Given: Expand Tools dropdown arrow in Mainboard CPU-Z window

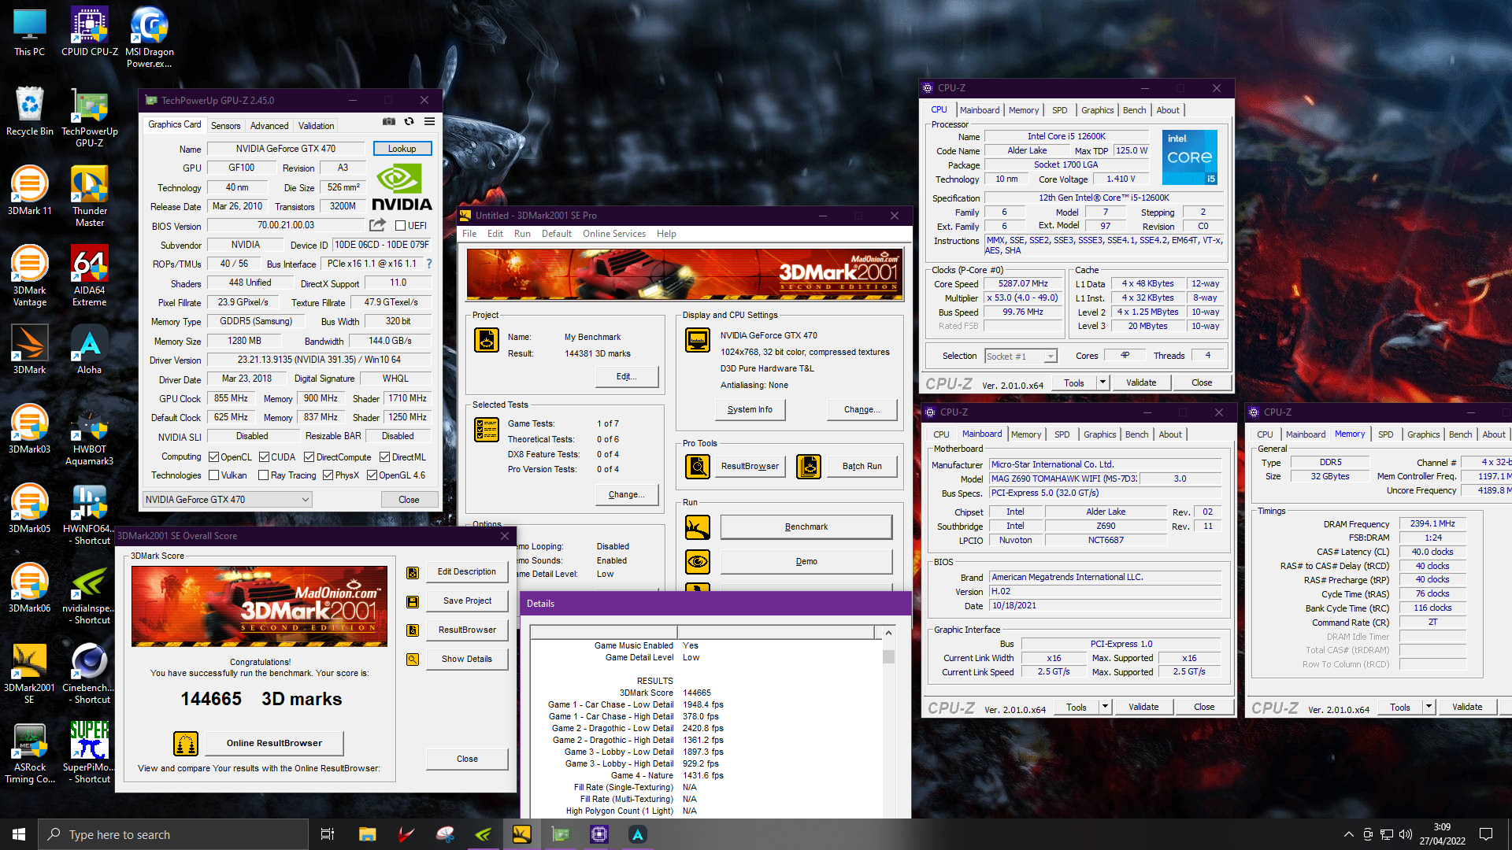Looking at the screenshot, I should (x=1105, y=707).
